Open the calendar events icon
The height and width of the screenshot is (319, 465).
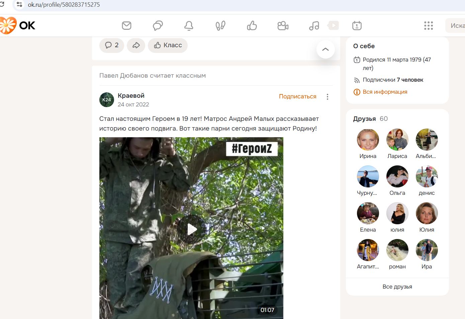pyautogui.click(x=357, y=25)
